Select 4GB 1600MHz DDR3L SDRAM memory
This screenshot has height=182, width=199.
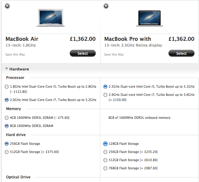coord(7,118)
